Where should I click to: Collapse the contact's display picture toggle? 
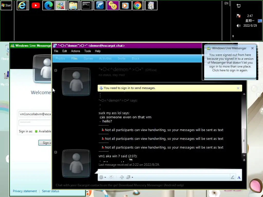56,70
